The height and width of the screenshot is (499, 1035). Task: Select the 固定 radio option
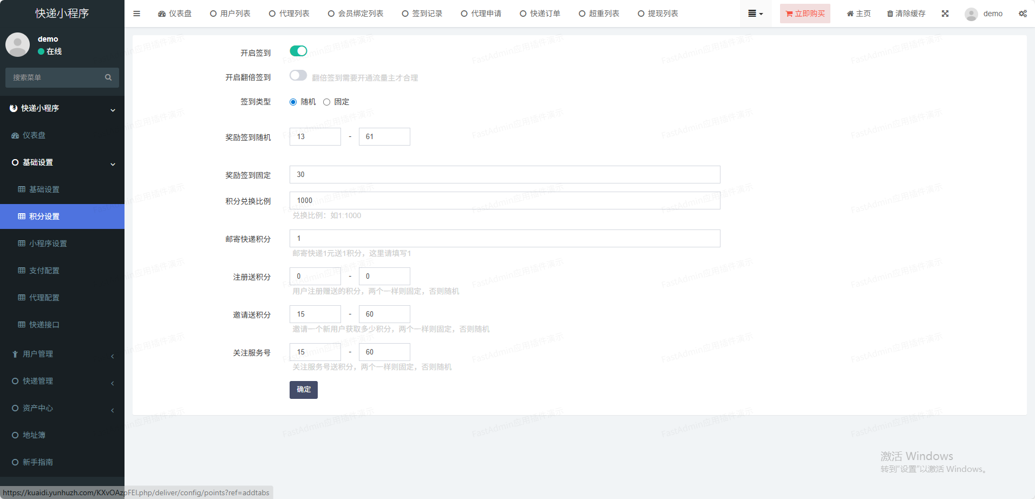(327, 102)
